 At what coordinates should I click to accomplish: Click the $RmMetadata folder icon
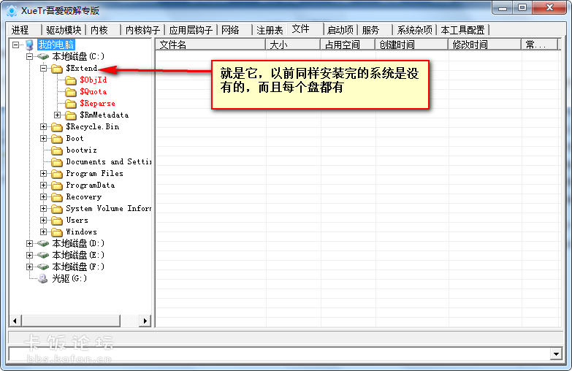71,115
